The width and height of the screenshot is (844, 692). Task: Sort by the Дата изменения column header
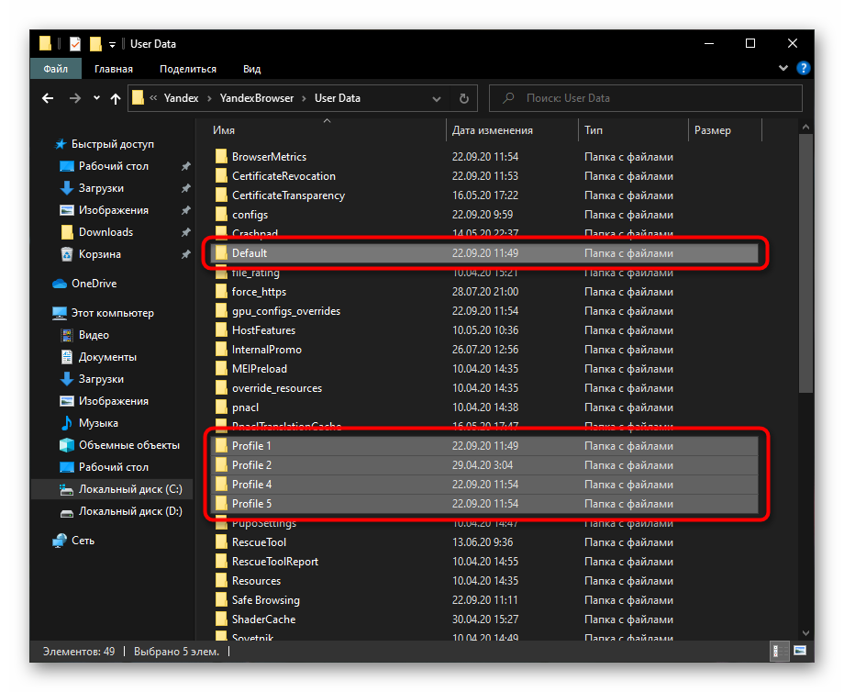tap(493, 130)
